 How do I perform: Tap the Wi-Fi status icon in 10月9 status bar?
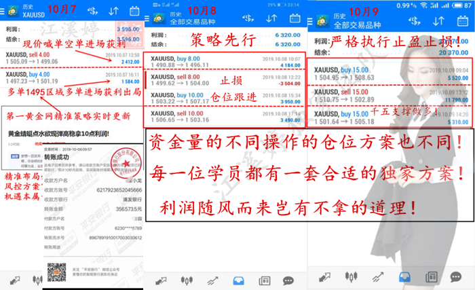pos(424,5)
